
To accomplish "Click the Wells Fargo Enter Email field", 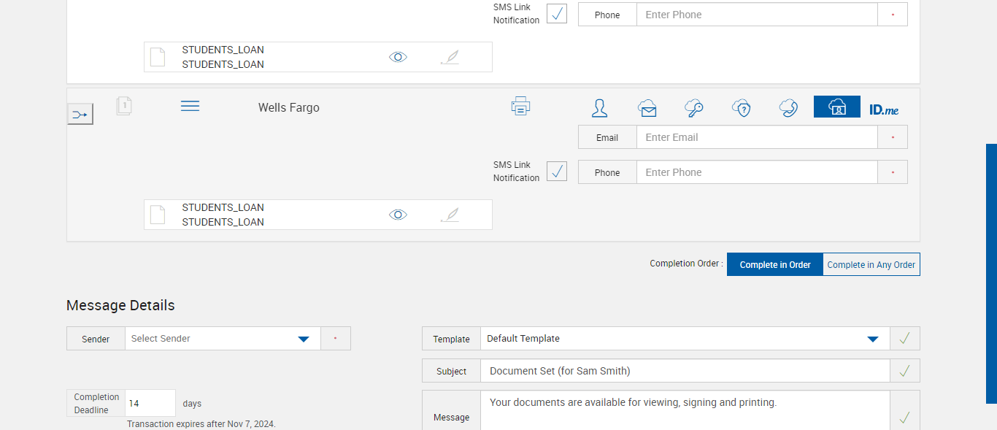I will (x=756, y=137).
